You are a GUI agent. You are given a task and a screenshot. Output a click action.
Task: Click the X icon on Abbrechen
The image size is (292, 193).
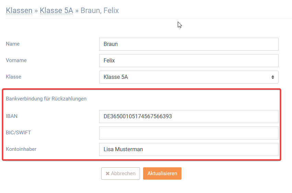pos(107,173)
